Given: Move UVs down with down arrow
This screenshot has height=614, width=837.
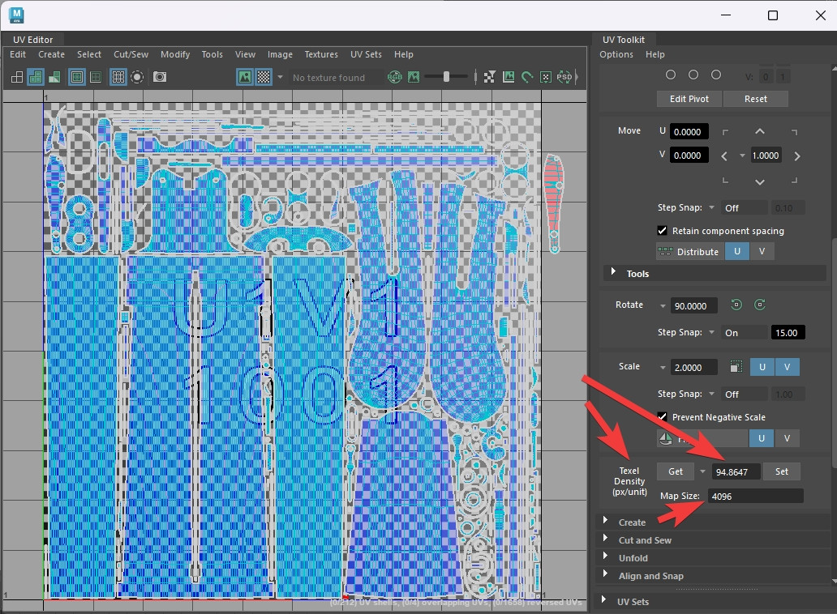Looking at the screenshot, I should [760, 181].
